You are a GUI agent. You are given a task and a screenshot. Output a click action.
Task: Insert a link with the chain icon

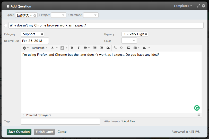115,48
